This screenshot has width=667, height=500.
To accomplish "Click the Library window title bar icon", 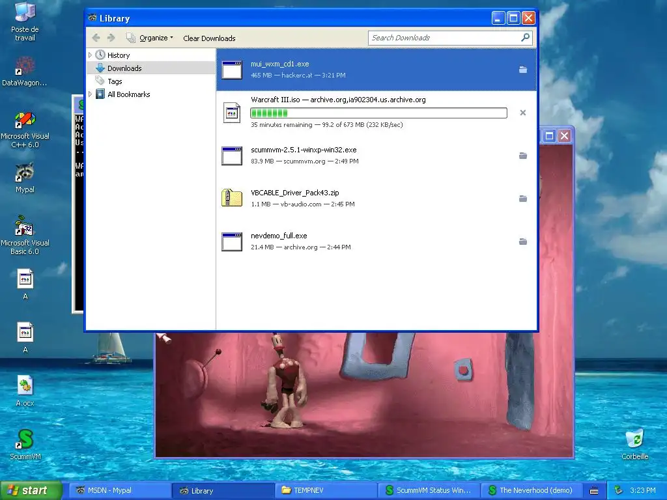I will (92, 18).
